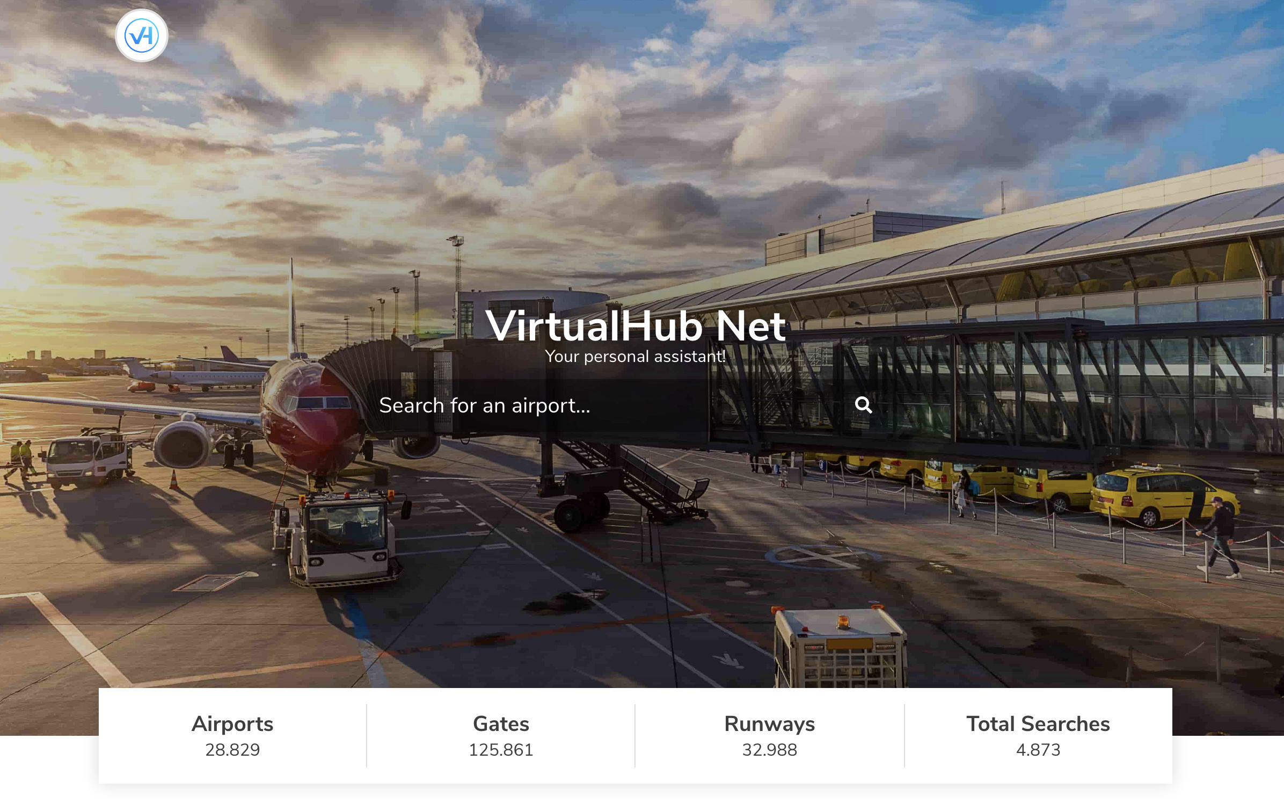This screenshot has height=811, width=1284.
Task: Select the Gates statistic label
Action: [x=501, y=724]
